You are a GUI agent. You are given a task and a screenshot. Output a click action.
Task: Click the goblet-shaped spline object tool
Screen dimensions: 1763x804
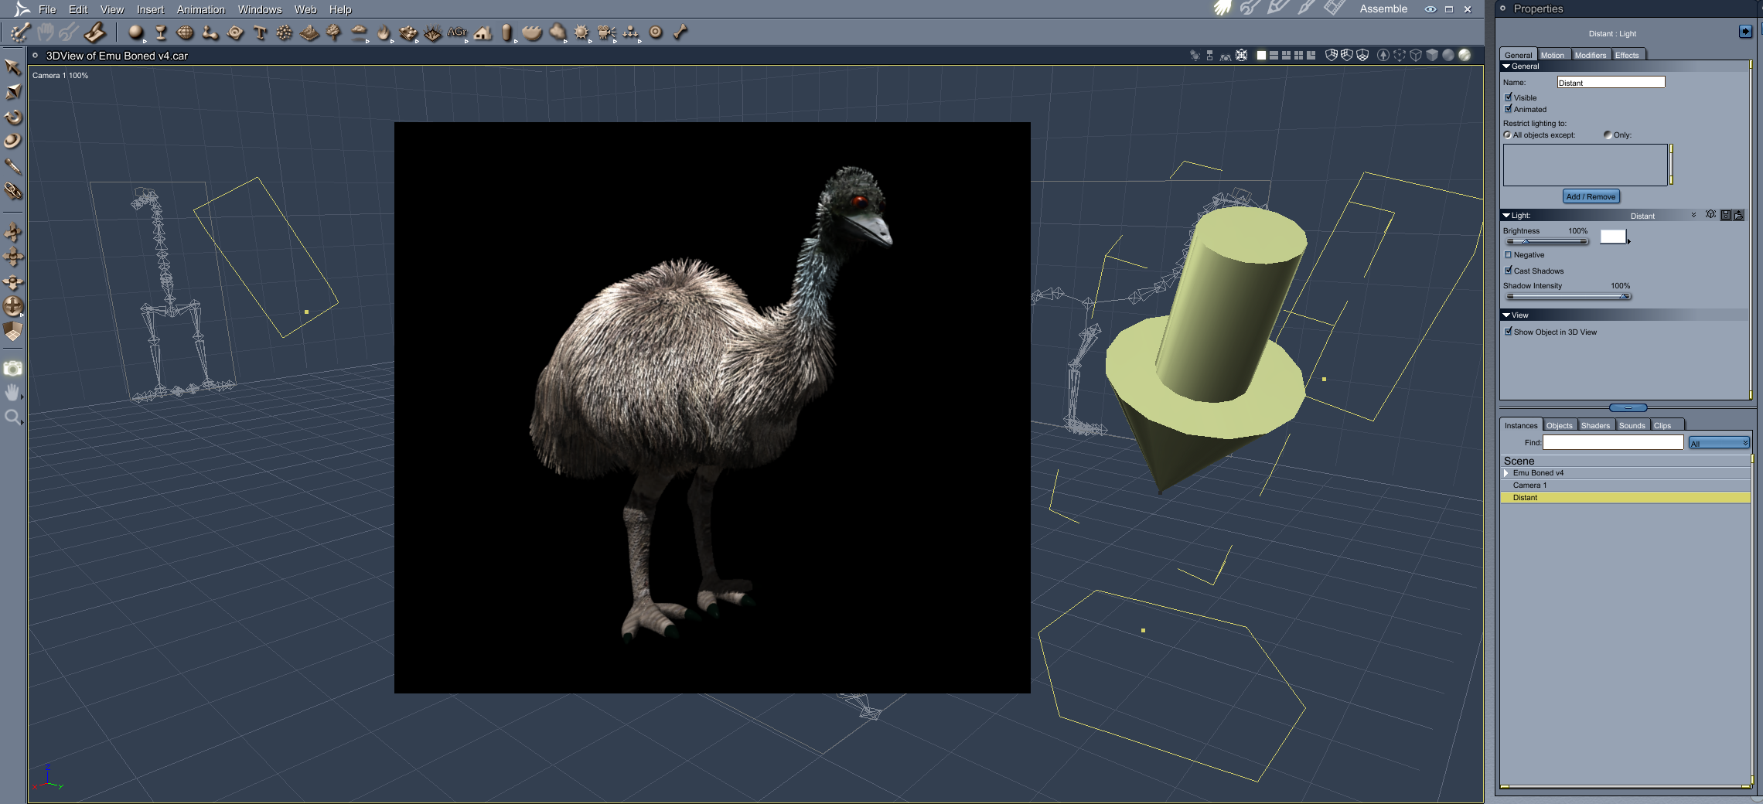161,32
